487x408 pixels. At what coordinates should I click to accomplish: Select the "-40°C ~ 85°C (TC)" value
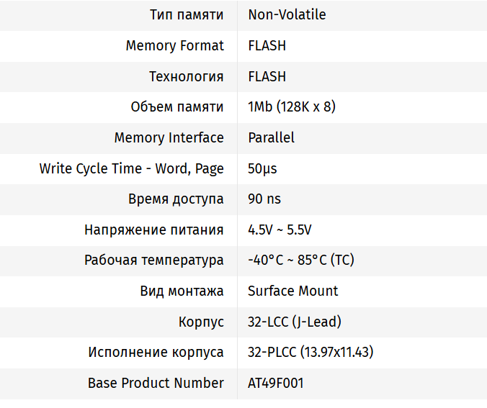tap(300, 260)
